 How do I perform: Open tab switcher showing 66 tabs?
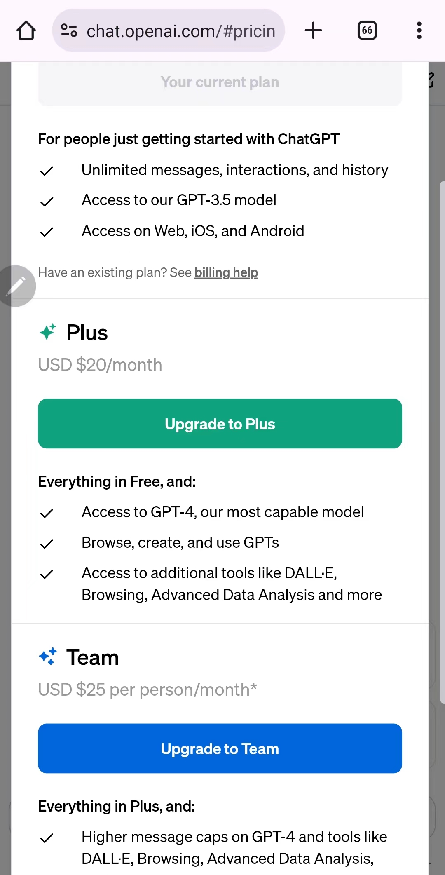click(367, 30)
